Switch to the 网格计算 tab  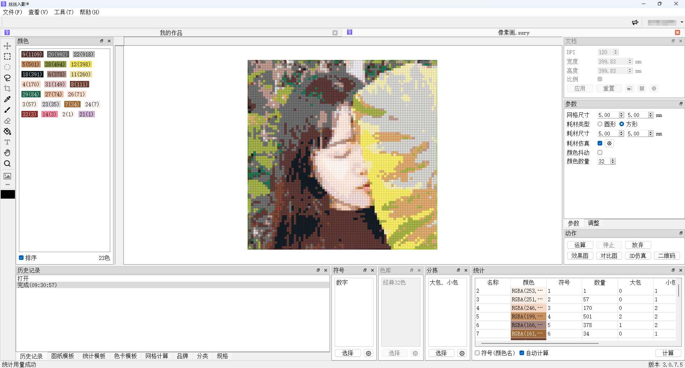click(157, 356)
